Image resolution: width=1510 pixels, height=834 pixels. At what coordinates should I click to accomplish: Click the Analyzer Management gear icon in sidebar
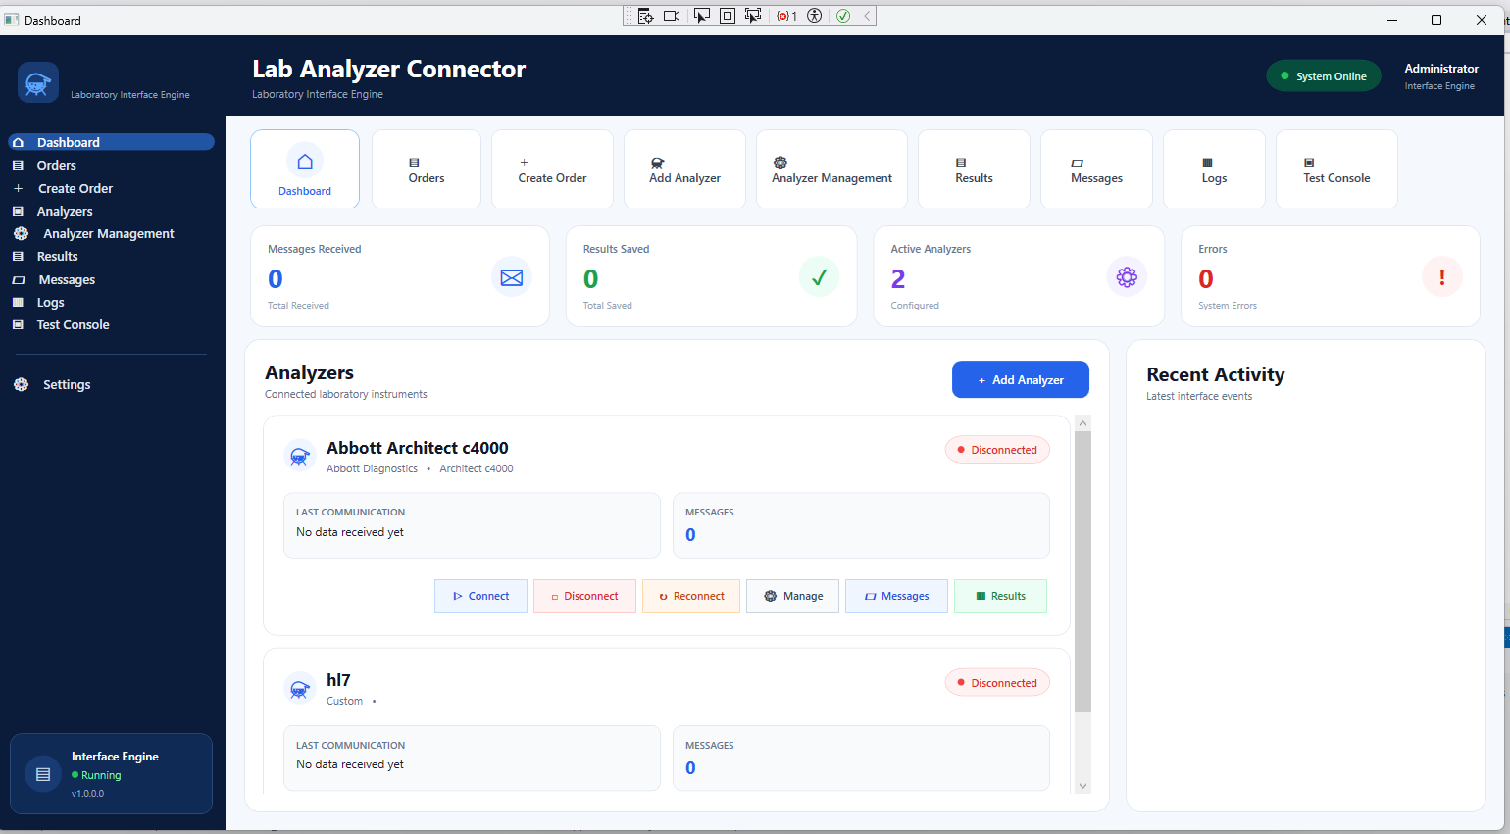(x=21, y=233)
